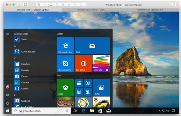Switch to vCenter Server Appliance 6.5 tab
This screenshot has height=116, width=181.
coord(150,10)
